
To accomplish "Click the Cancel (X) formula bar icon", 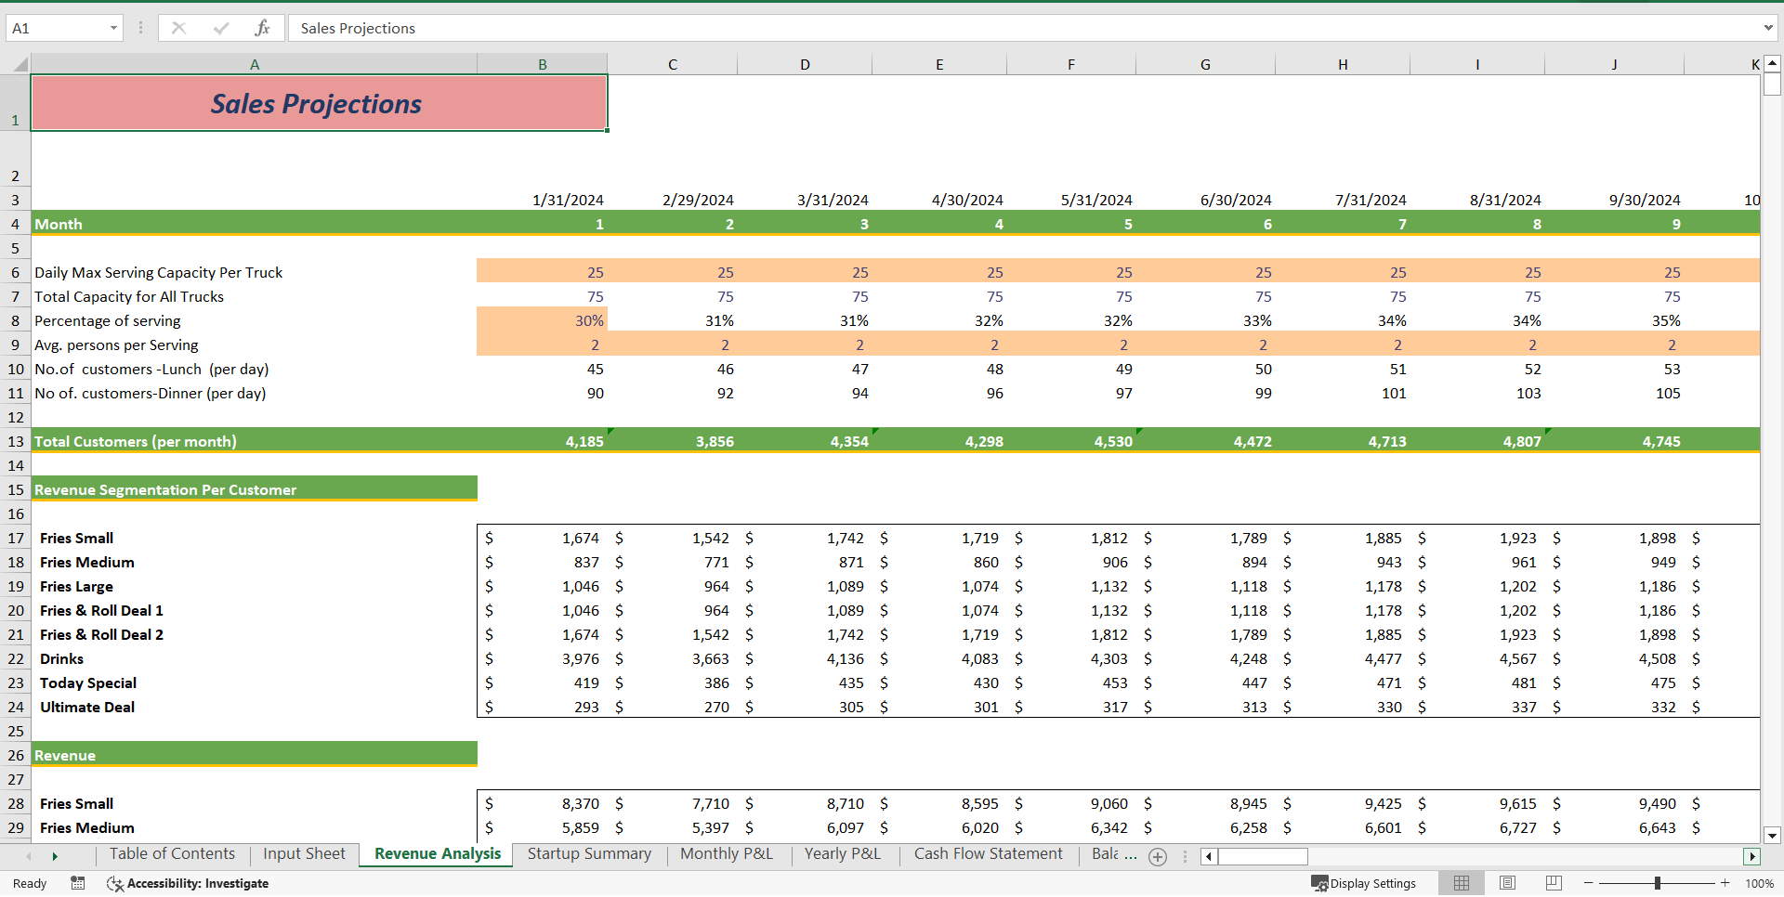I will pos(178,28).
